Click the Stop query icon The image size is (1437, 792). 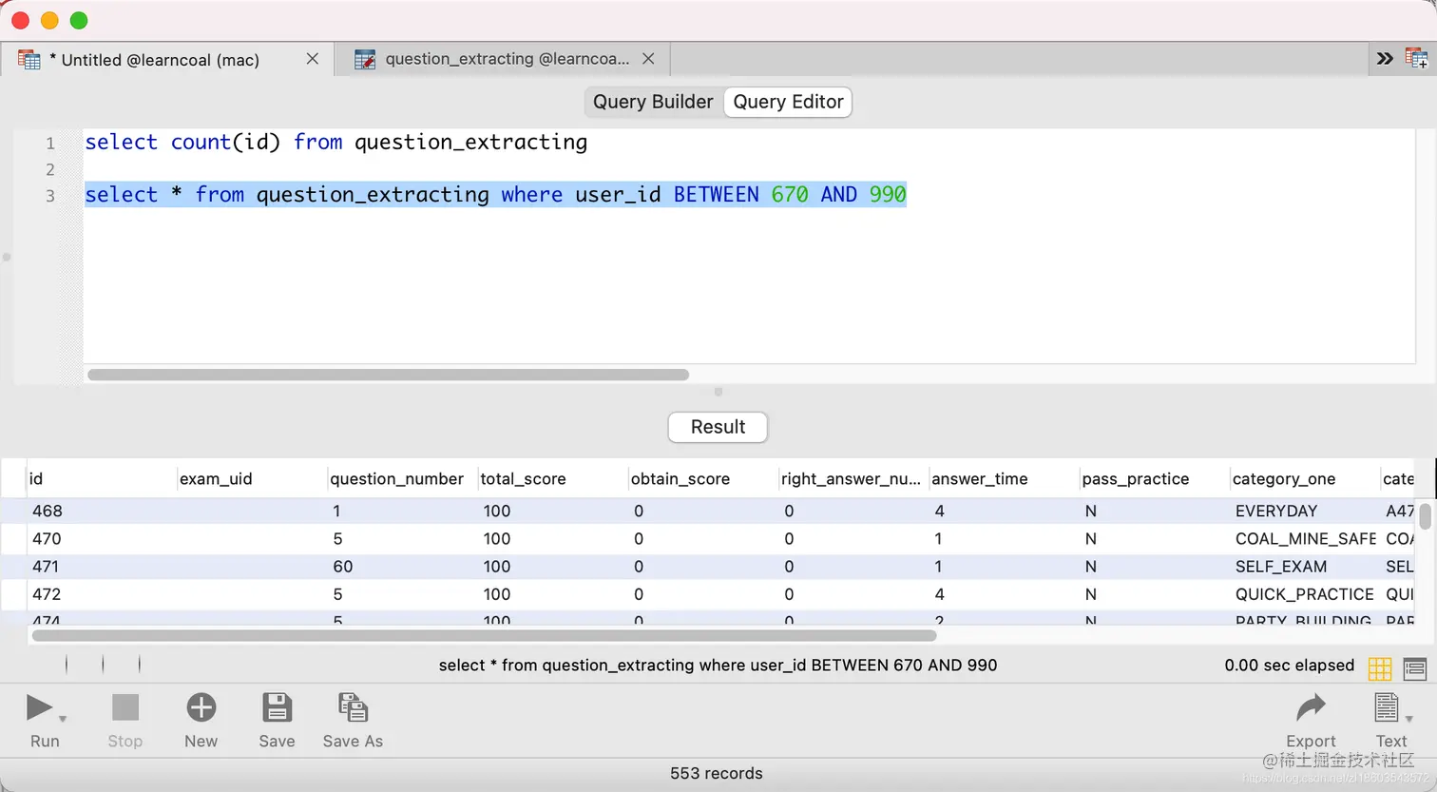[x=125, y=708]
